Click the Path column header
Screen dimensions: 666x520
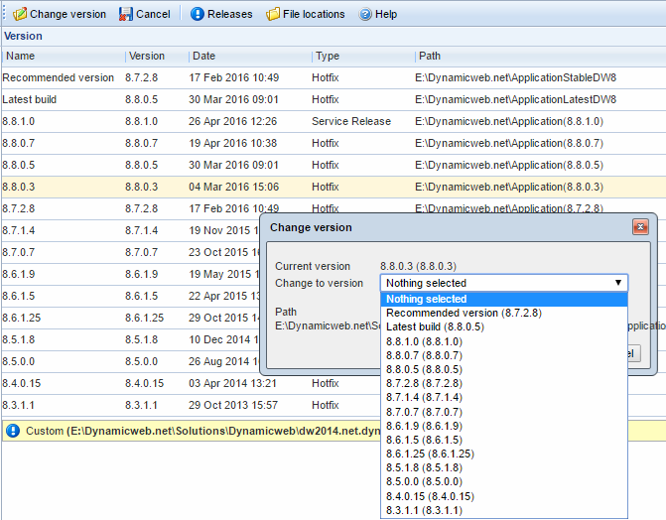[430, 57]
